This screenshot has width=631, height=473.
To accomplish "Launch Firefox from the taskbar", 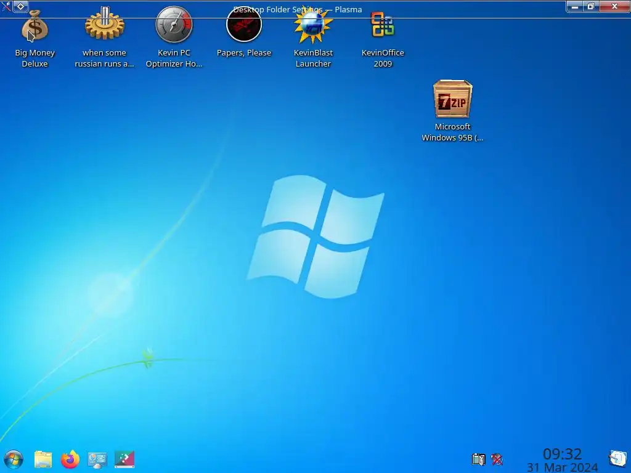I will coord(70,459).
